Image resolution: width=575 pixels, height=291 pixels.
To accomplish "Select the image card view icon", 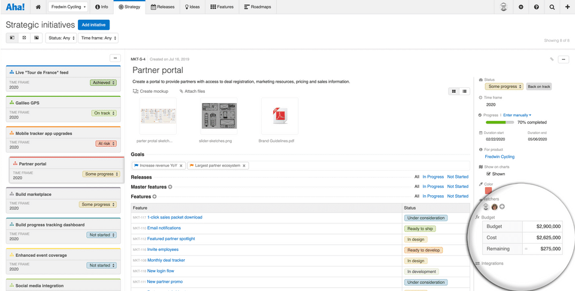I will click(x=37, y=38).
